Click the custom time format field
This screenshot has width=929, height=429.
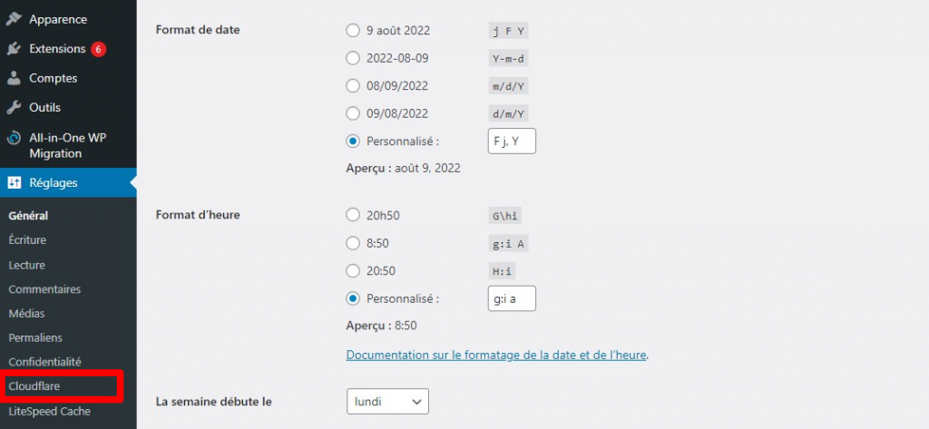512,298
